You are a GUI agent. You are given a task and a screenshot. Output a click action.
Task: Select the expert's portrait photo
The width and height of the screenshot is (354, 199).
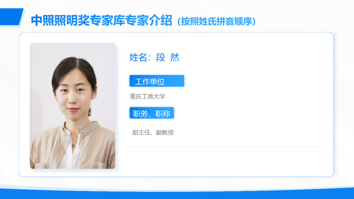(x=72, y=106)
